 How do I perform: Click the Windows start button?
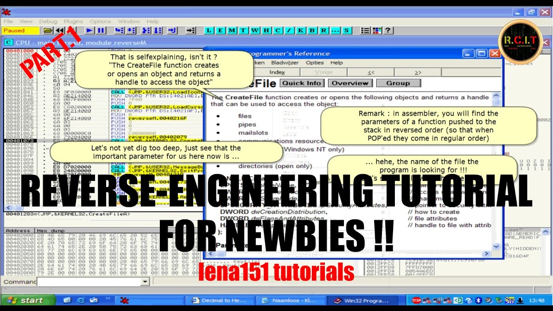click(28, 300)
